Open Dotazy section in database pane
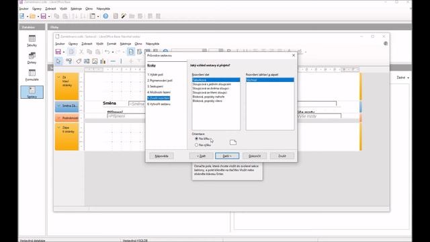This screenshot has width=430, height=242. 32,58
